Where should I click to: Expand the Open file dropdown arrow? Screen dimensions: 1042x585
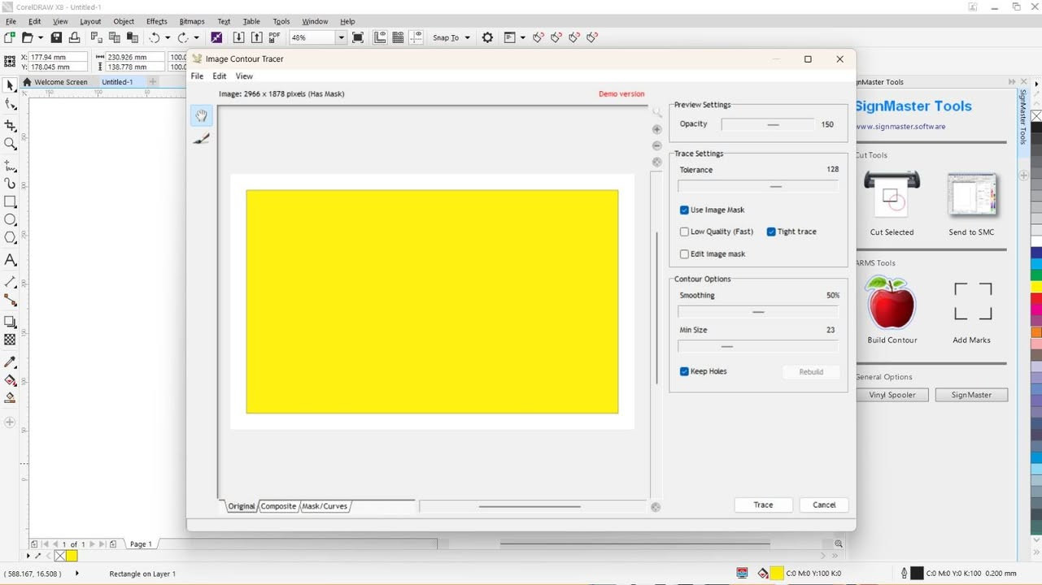(x=41, y=37)
